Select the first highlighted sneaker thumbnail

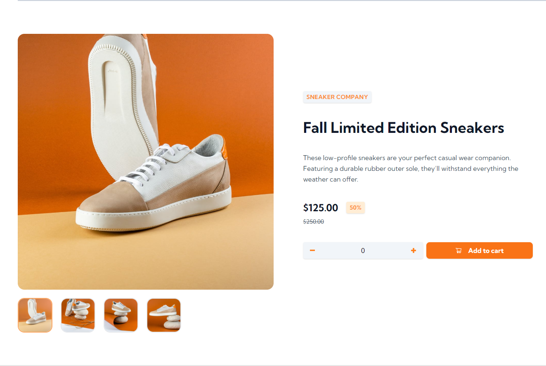[35, 315]
